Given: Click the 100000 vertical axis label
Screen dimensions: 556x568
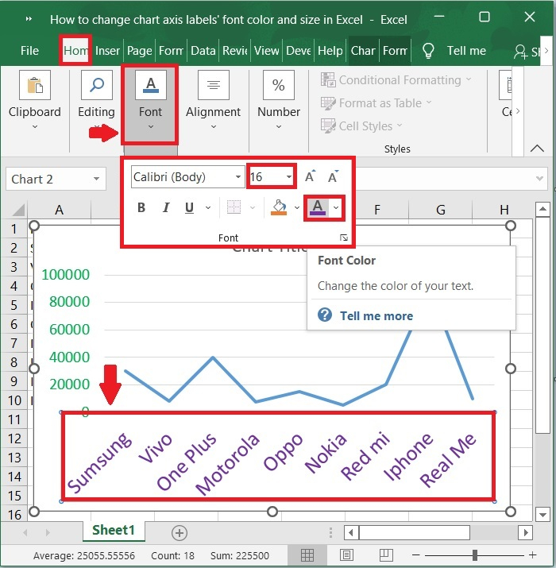Looking at the screenshot, I should 66,275.
